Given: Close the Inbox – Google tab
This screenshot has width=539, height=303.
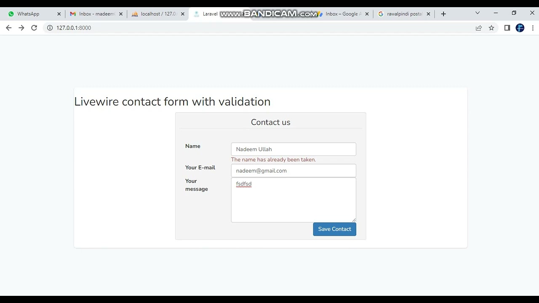Looking at the screenshot, I should 367,14.
